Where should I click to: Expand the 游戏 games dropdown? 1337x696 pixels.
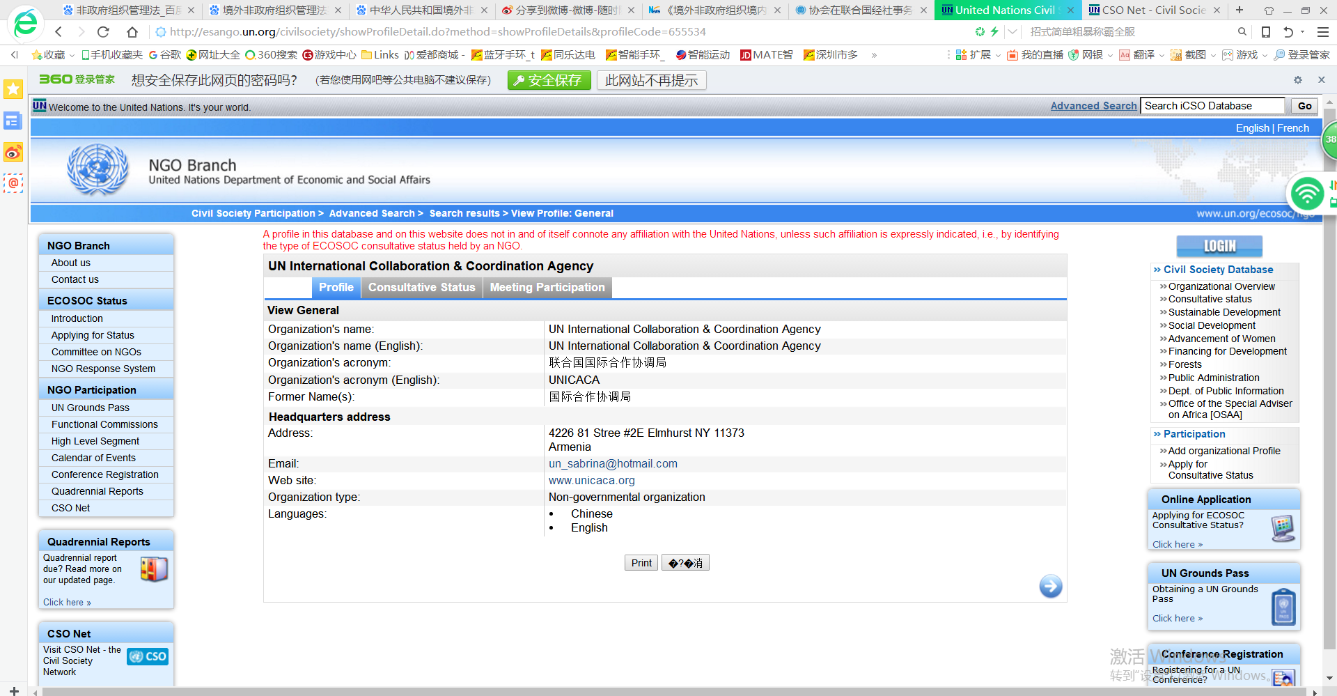click(x=1265, y=55)
